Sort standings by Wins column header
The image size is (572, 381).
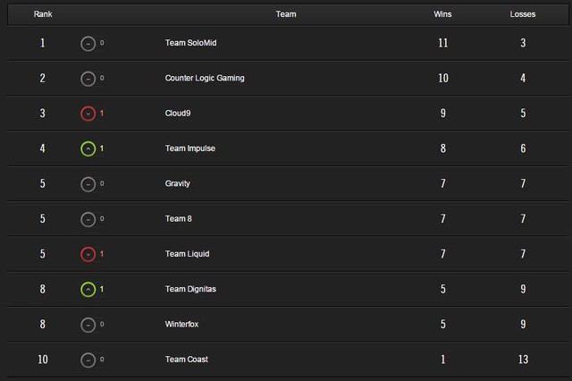point(442,14)
